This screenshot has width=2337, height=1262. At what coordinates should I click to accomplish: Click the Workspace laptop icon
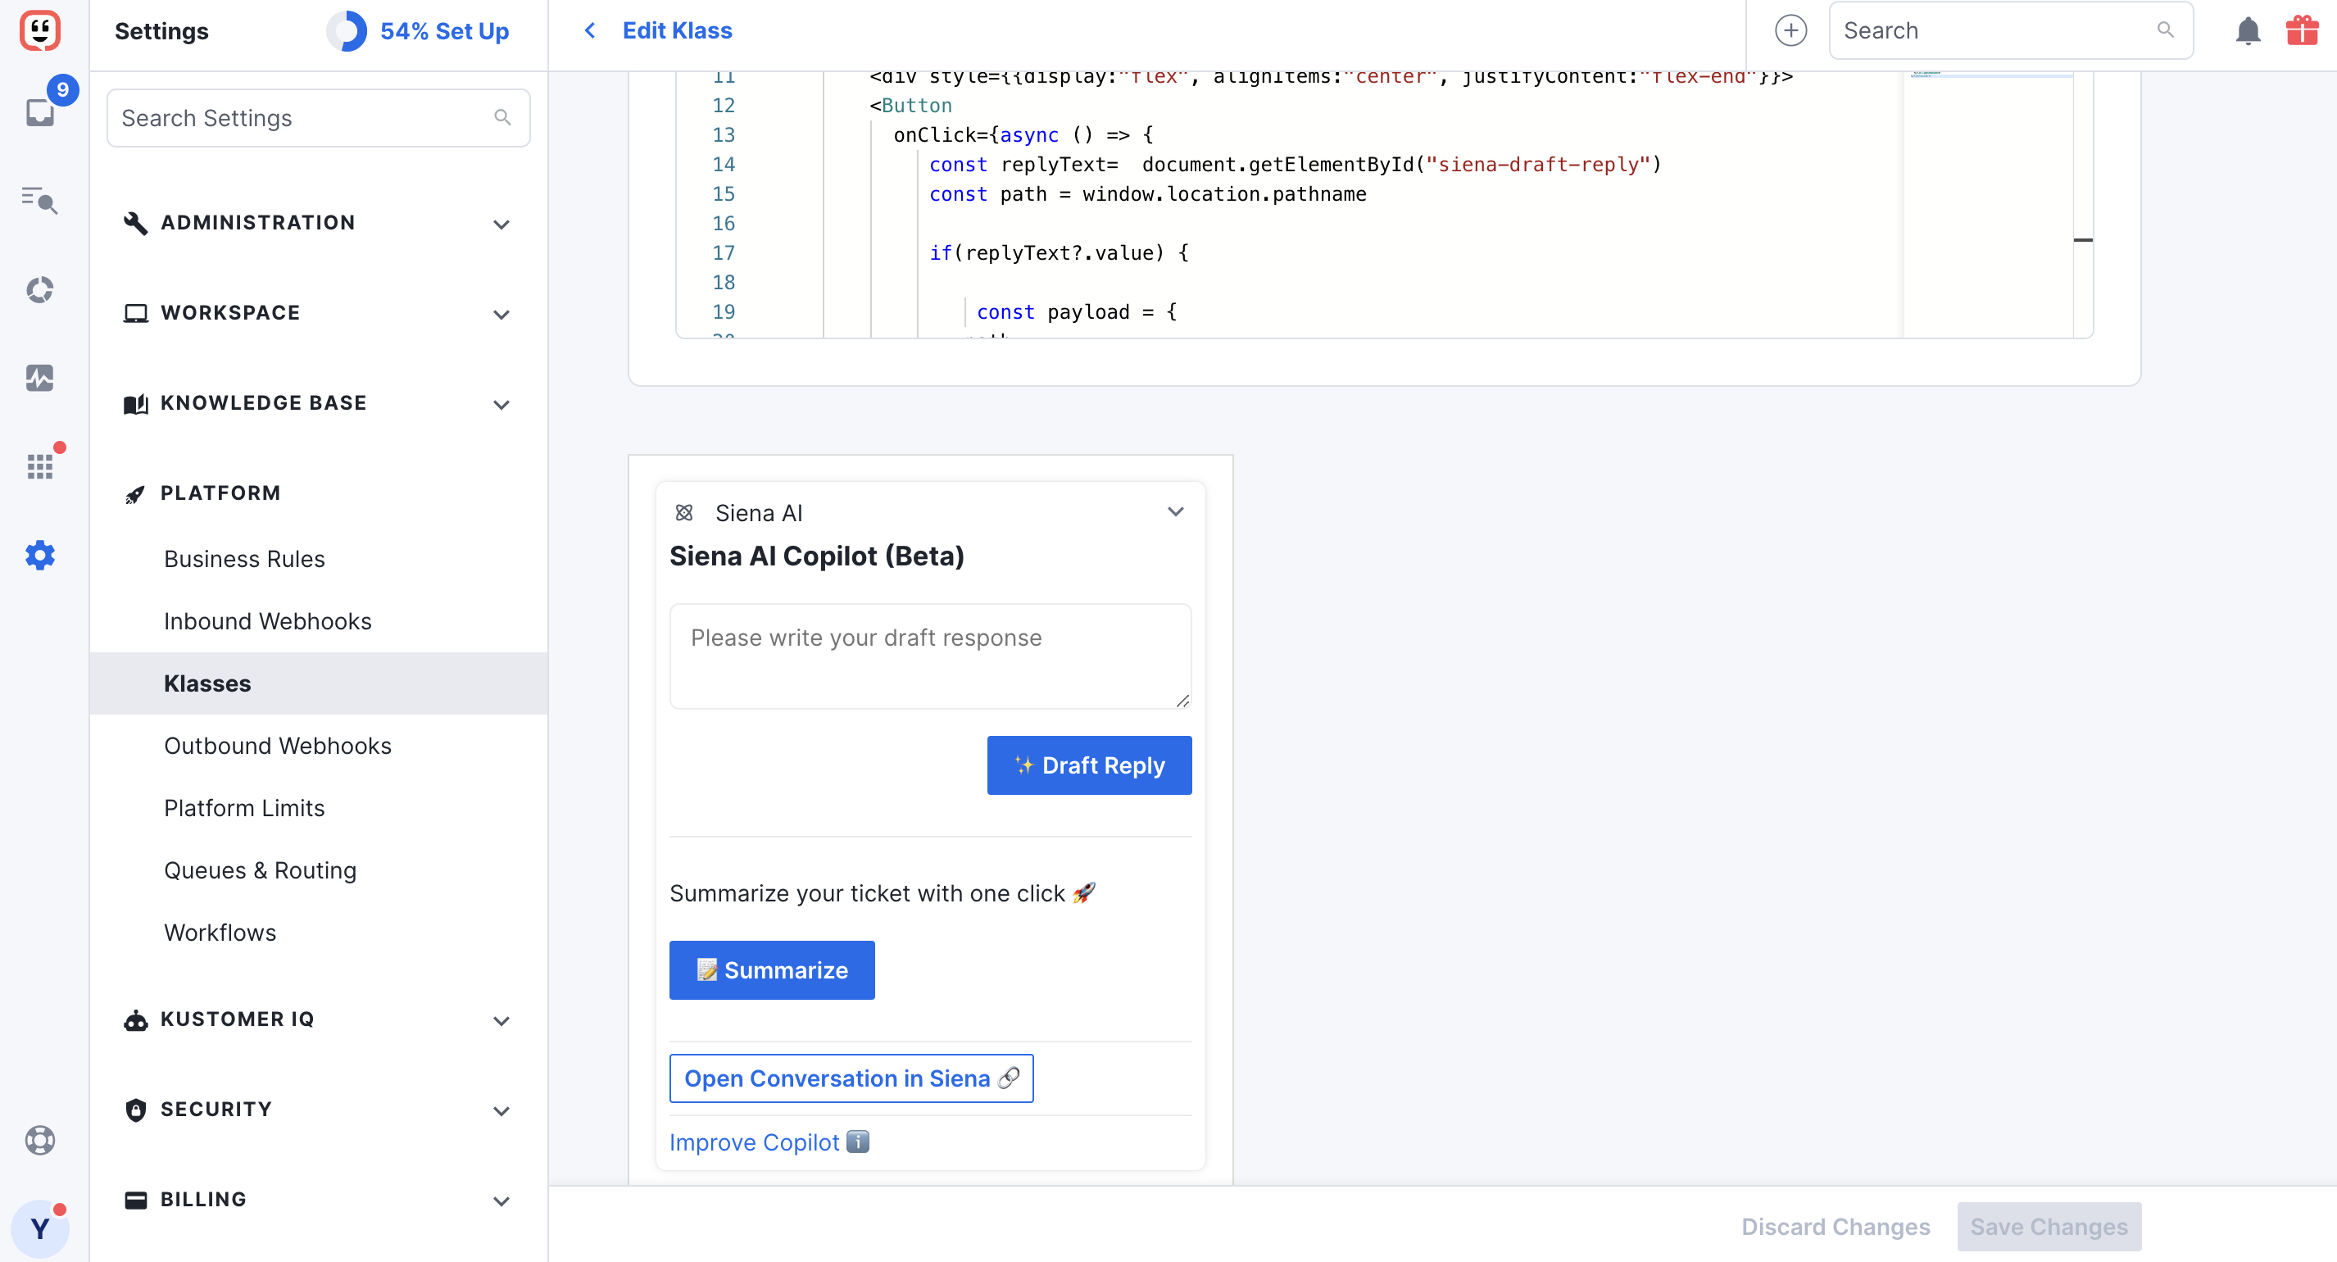135,313
